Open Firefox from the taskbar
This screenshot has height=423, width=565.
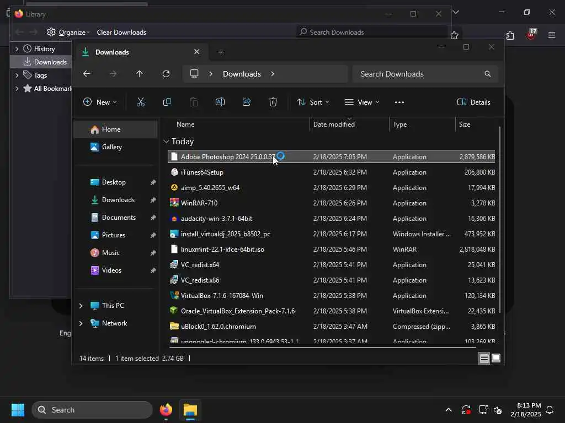tap(166, 410)
